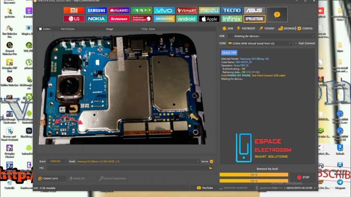Open Corbeille recycle bin icon
The height and width of the screenshot is (197, 351).
(9, 184)
